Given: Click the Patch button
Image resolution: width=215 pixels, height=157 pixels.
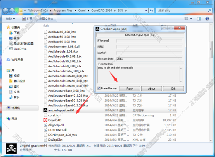Looking at the screenshot, I should pos(130,89).
